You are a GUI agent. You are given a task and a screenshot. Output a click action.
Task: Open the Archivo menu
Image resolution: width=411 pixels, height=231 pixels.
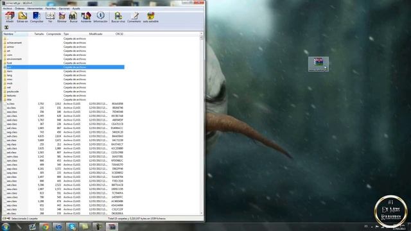pyautogui.click(x=7, y=8)
